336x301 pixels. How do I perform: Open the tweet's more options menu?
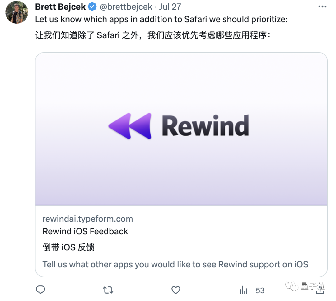(x=323, y=7)
